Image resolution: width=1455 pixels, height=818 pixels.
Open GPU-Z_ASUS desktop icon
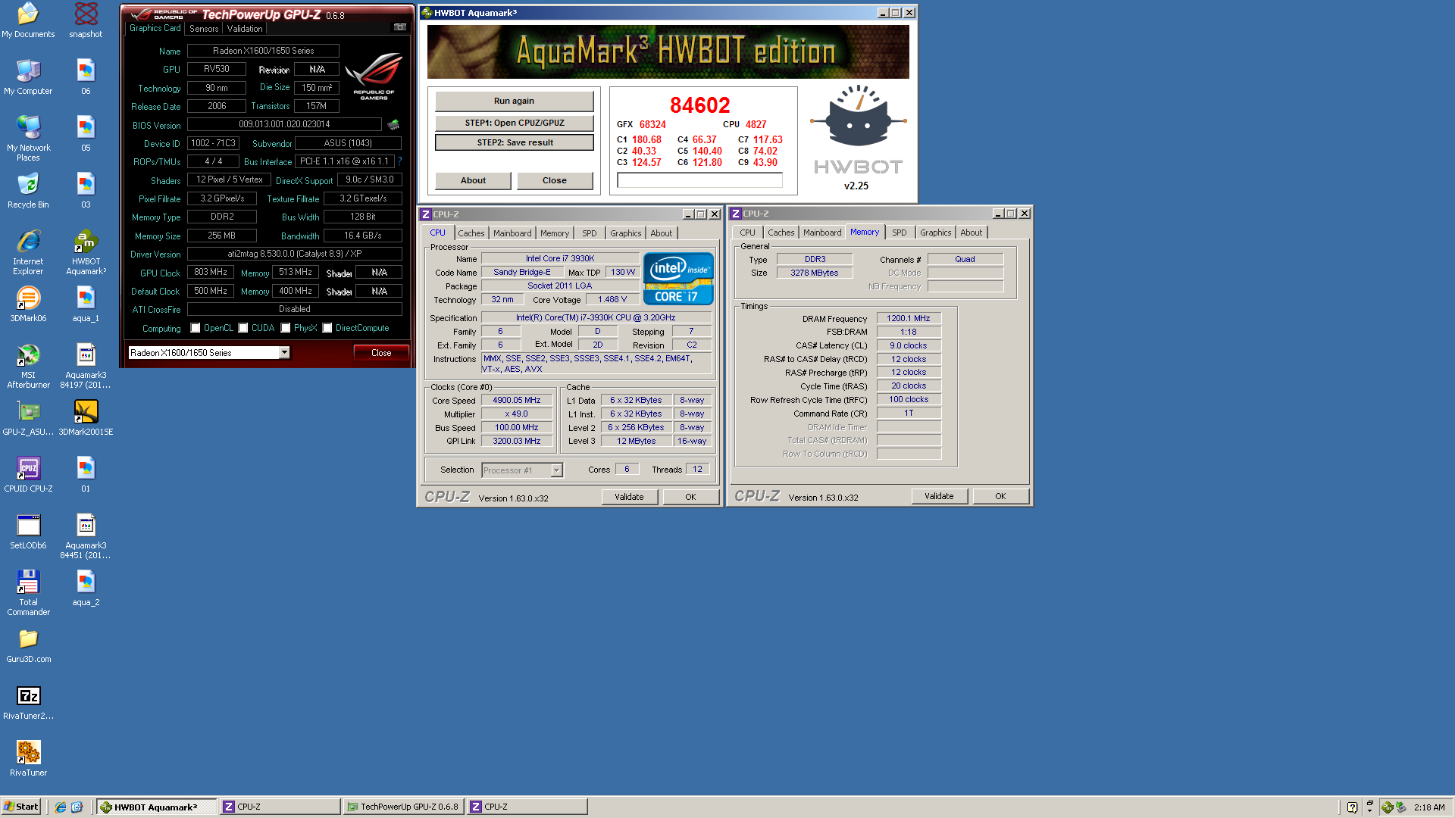click(28, 418)
